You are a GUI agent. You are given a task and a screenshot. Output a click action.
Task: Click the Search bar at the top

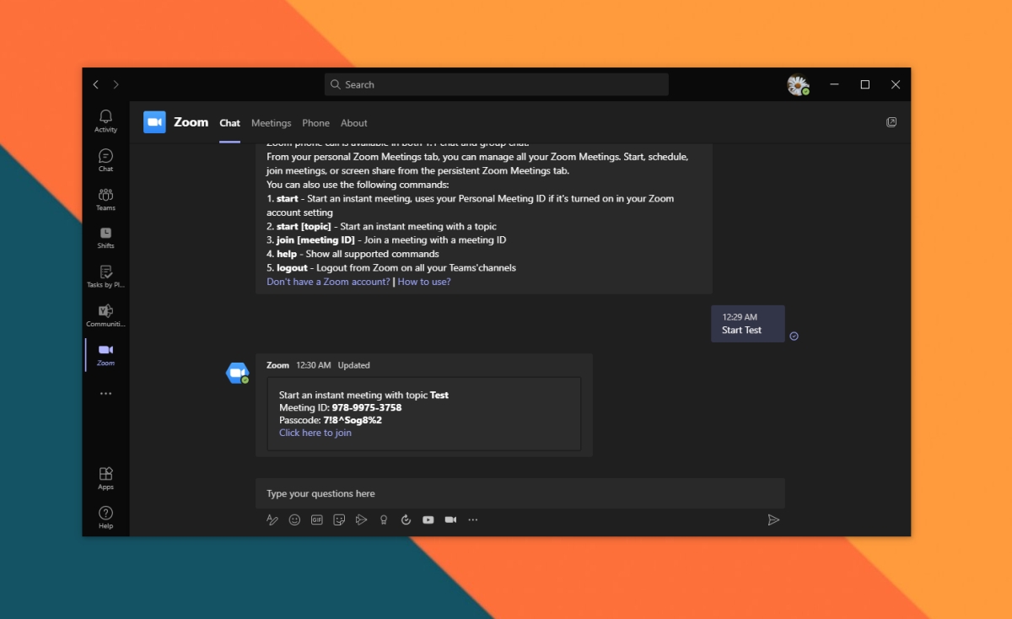pyautogui.click(x=496, y=84)
